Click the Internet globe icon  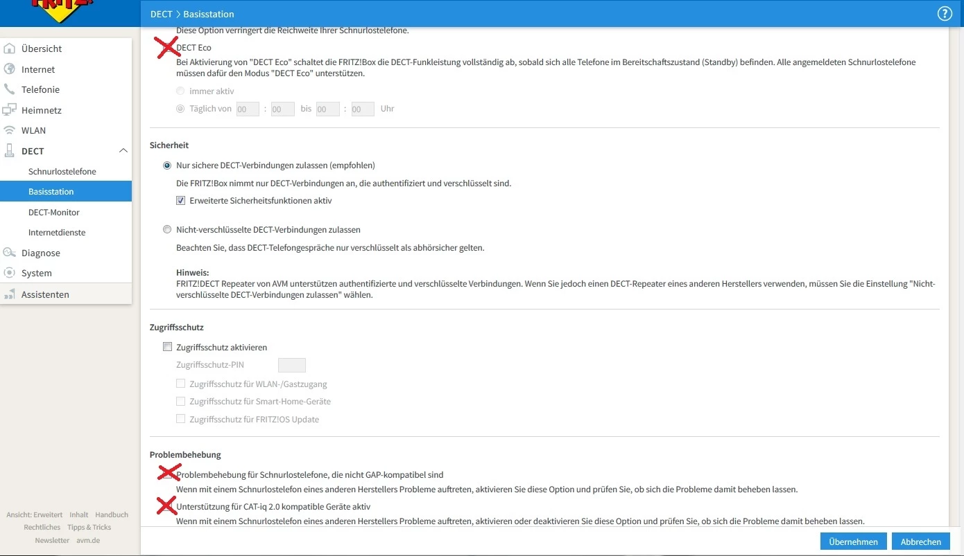(9, 69)
